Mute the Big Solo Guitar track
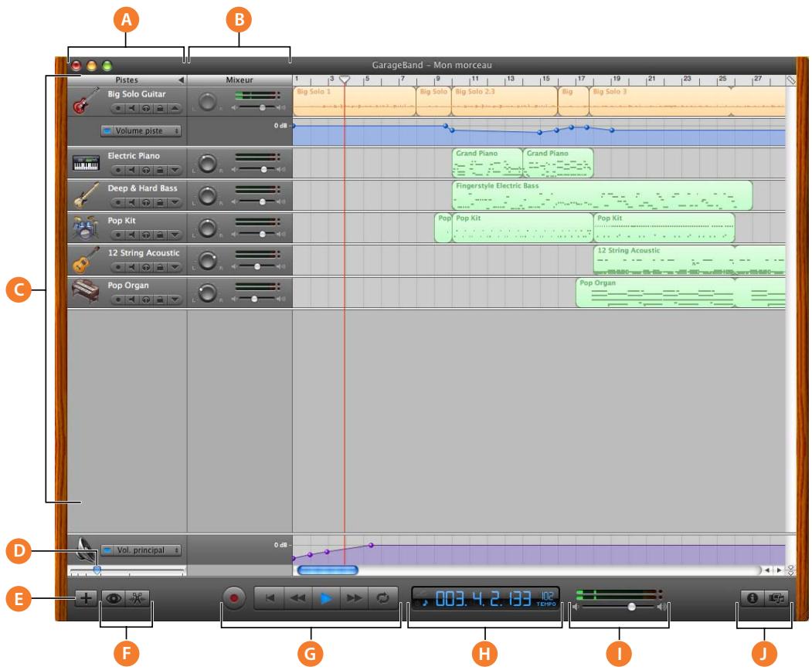This screenshot has height=670, width=812. click(x=132, y=108)
